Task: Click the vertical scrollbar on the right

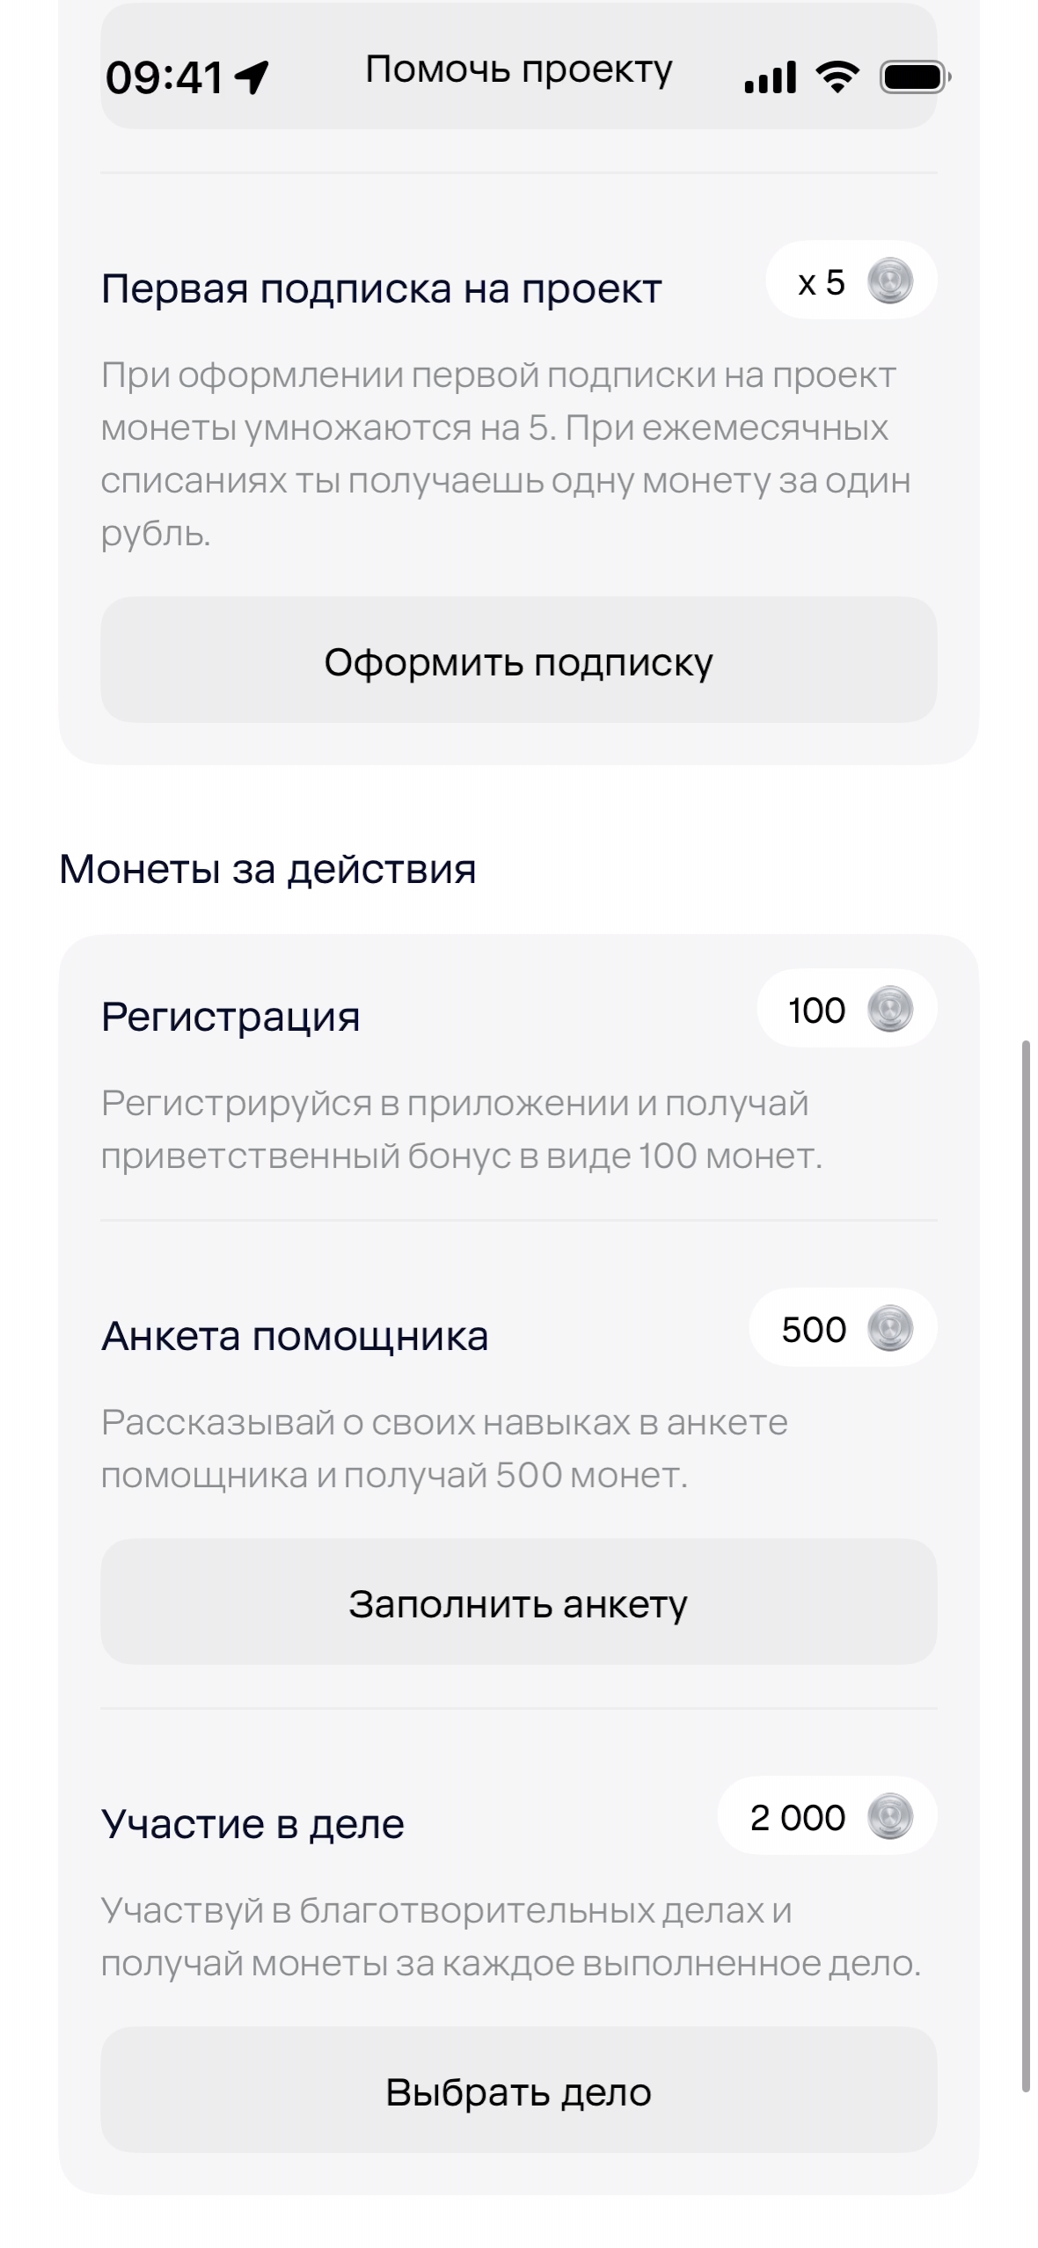Action: click(1026, 1566)
